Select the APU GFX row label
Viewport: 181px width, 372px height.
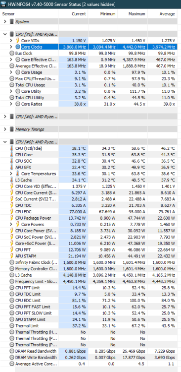click(x=23, y=167)
